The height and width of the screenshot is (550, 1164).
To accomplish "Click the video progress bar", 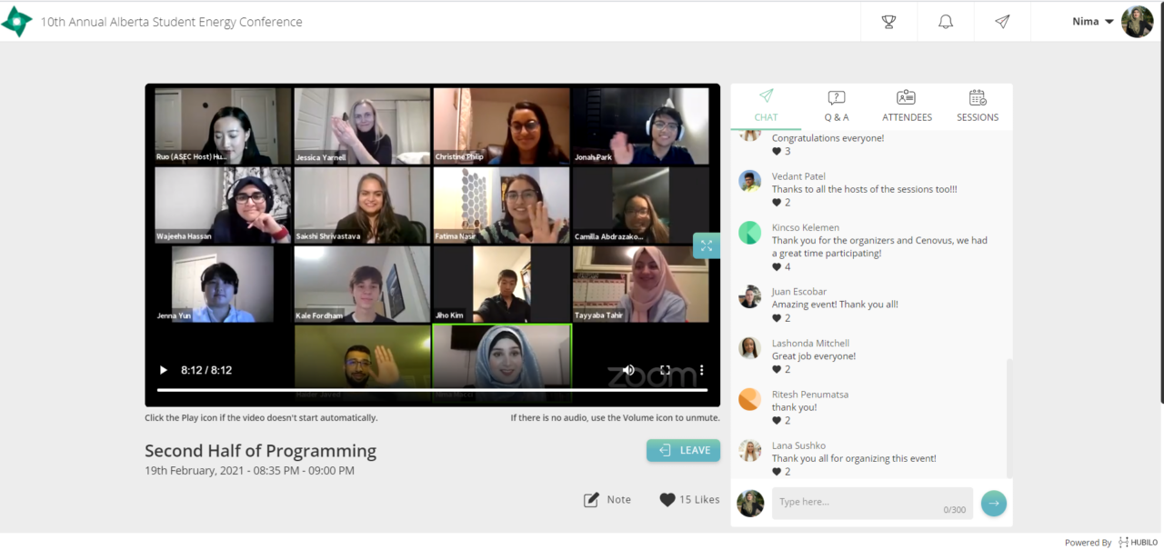I will click(x=432, y=390).
